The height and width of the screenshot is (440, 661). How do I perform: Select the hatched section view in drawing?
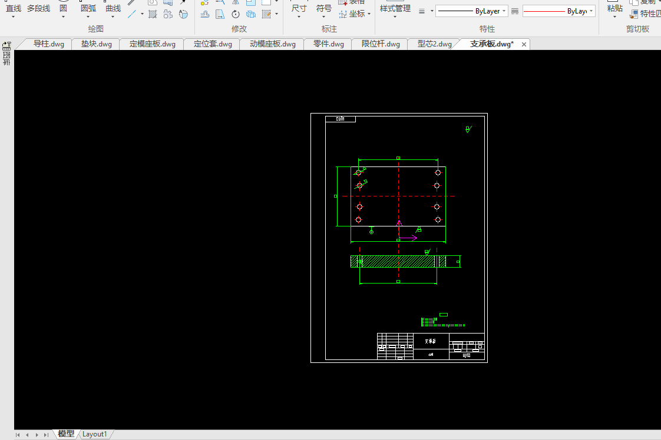[398, 262]
